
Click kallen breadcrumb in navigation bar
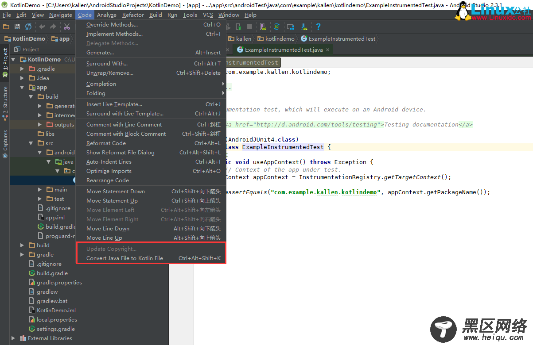click(x=239, y=39)
